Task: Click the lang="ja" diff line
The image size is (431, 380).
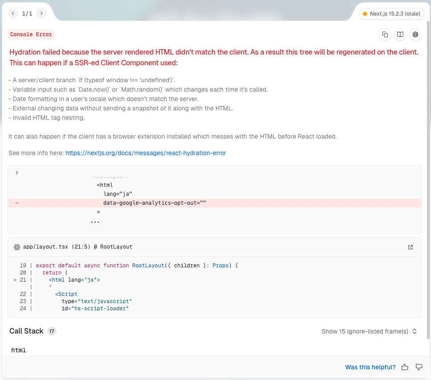Action: (118, 194)
